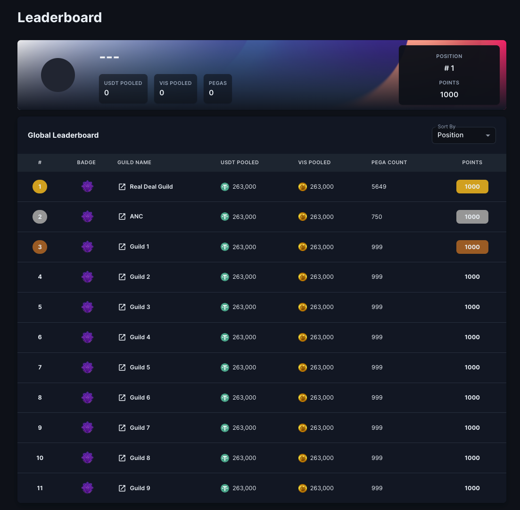Open the Guild 6 link
This screenshot has height=510, width=520.
coord(140,398)
